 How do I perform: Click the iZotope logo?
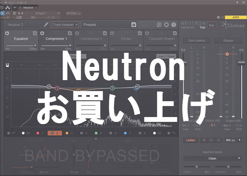pyautogui.click(x=233, y=25)
